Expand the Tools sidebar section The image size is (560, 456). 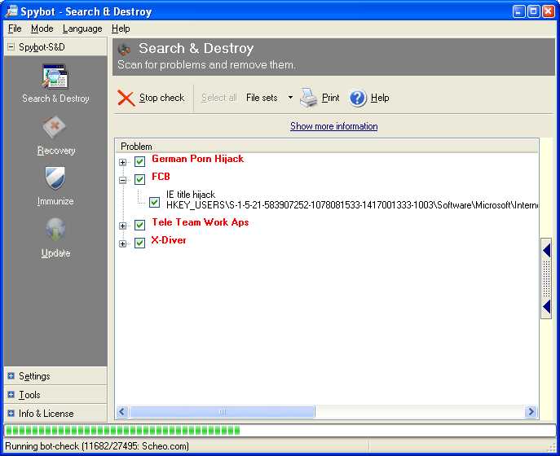pos(11,395)
